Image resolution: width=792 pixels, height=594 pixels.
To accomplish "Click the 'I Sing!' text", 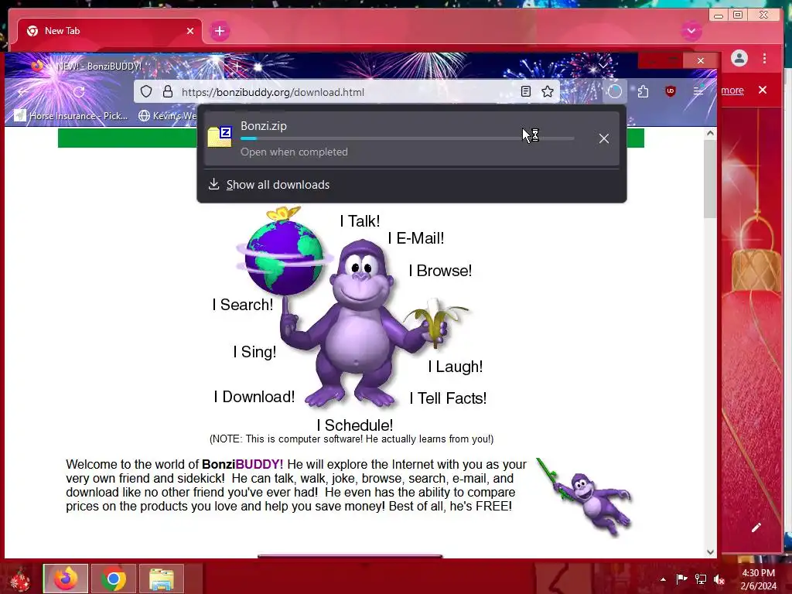I will coord(254,352).
